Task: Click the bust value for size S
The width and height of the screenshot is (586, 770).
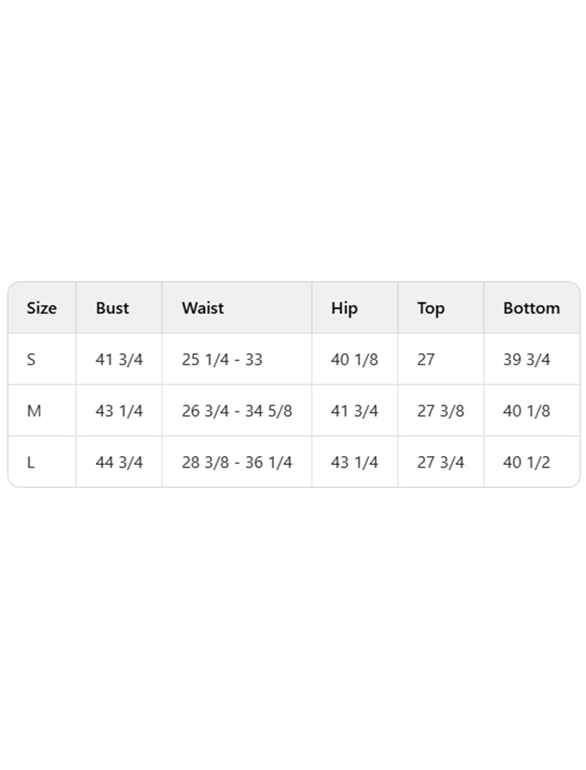Action: pos(119,359)
